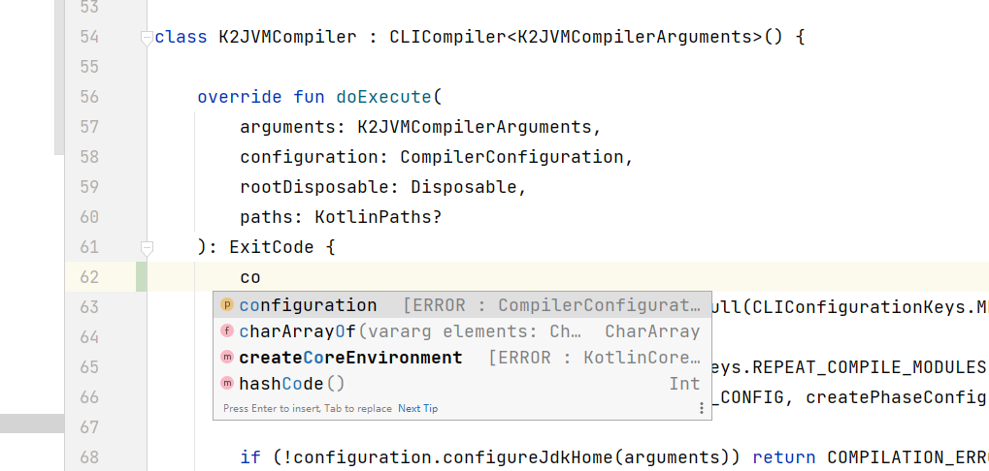The height and width of the screenshot is (471, 989).
Task: Click the method icon beside createCoreEnvironment
Action: (x=227, y=357)
